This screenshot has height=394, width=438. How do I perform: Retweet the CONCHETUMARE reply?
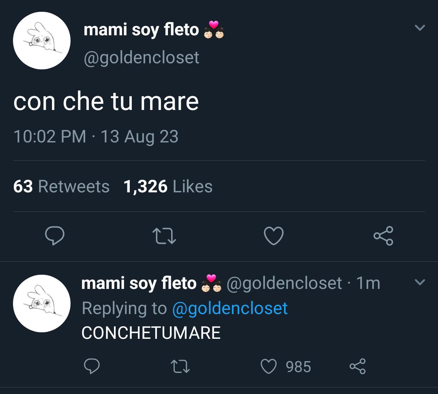[x=180, y=366]
